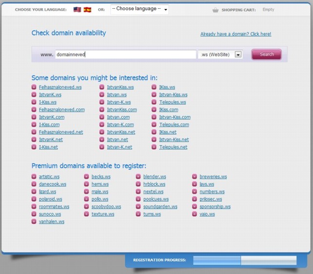Click plus icon beside Istvan-Kiss.com
Image resolution: width=313 pixels, height=274 pixels.
tap(154, 117)
